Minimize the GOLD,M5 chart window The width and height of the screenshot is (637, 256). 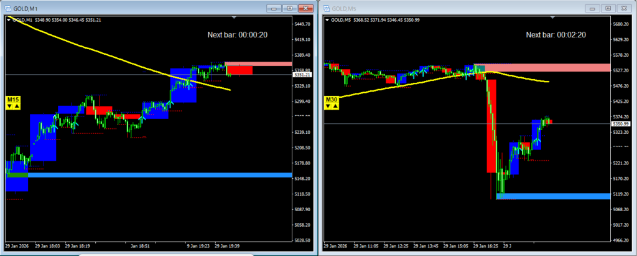pos(593,8)
